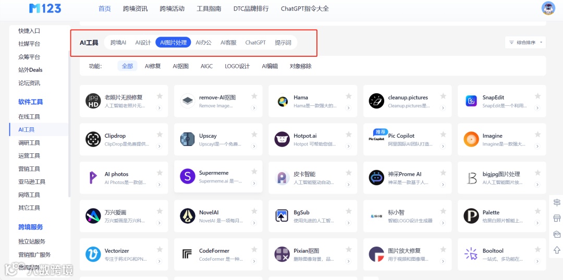
Task: Favorite cleanup.pictures using the star
Action: point(443,96)
